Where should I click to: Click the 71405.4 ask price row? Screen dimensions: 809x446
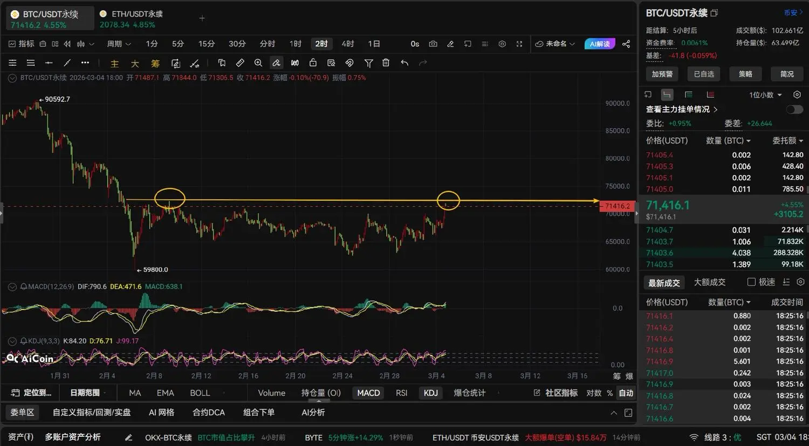pos(724,155)
